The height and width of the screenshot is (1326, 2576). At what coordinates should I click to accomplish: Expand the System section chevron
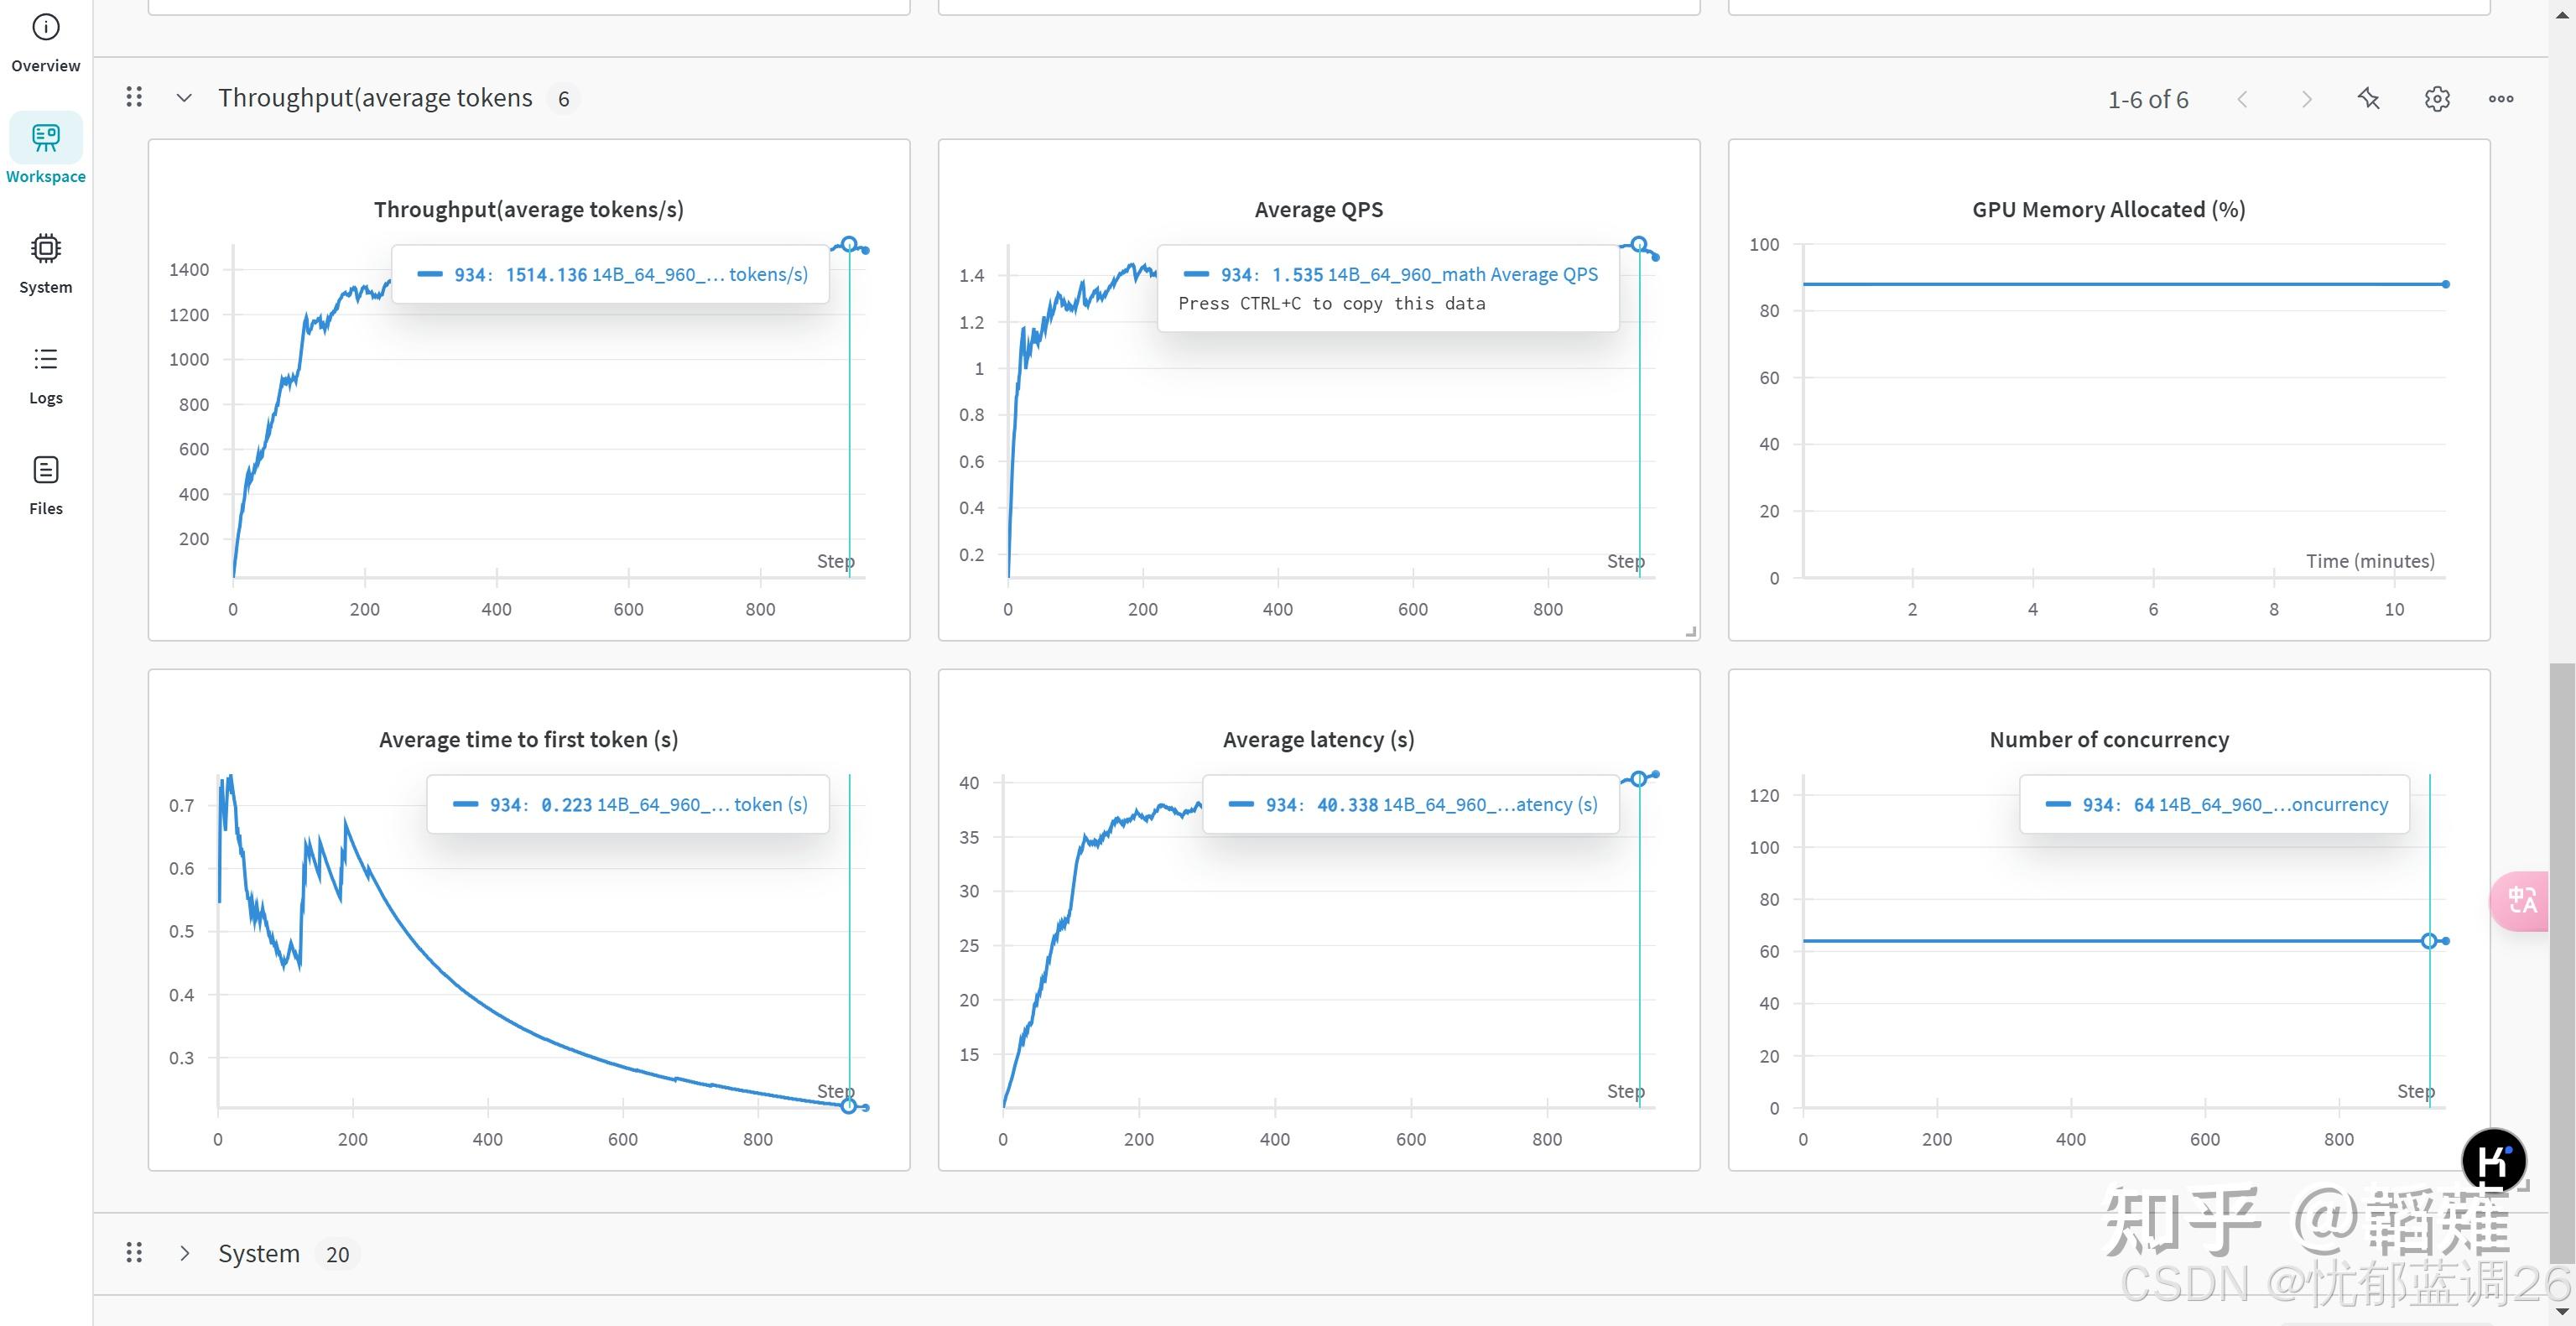[x=184, y=1253]
